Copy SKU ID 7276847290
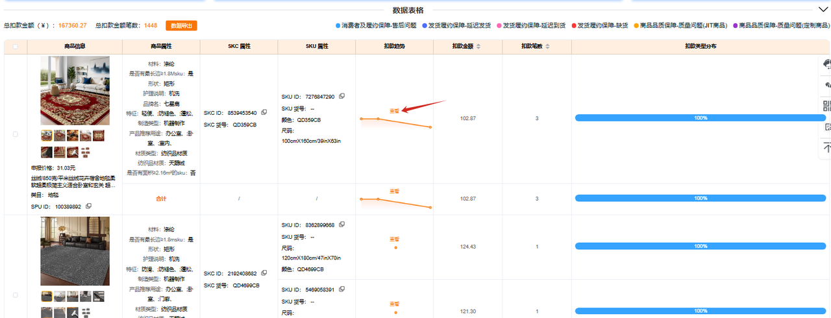Image resolution: width=831 pixels, height=318 pixels. coord(342,96)
